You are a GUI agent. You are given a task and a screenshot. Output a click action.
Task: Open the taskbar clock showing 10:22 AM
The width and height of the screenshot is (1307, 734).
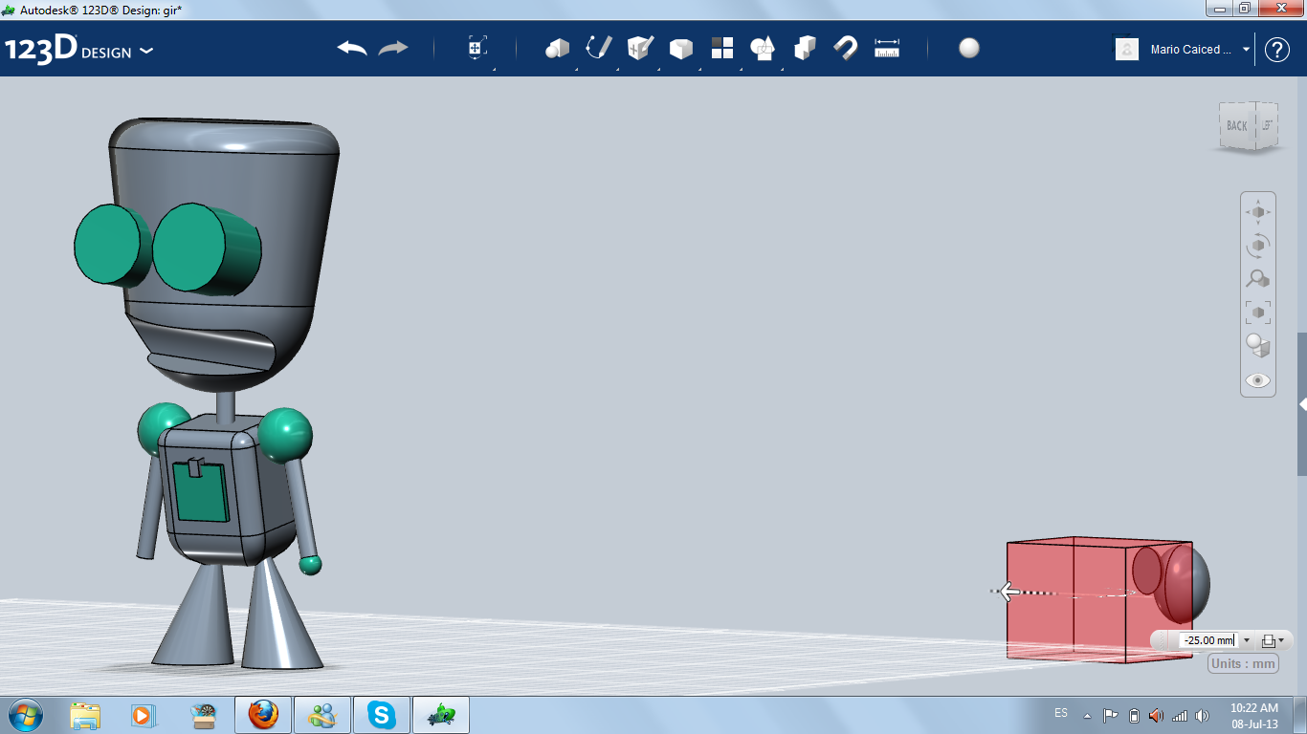coord(1254,716)
